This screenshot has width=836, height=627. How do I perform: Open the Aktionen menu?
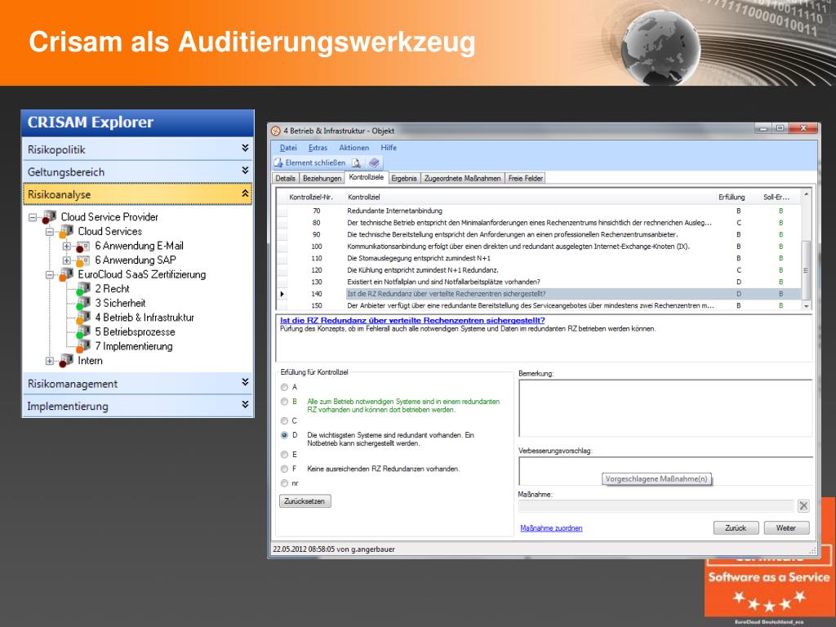click(354, 148)
